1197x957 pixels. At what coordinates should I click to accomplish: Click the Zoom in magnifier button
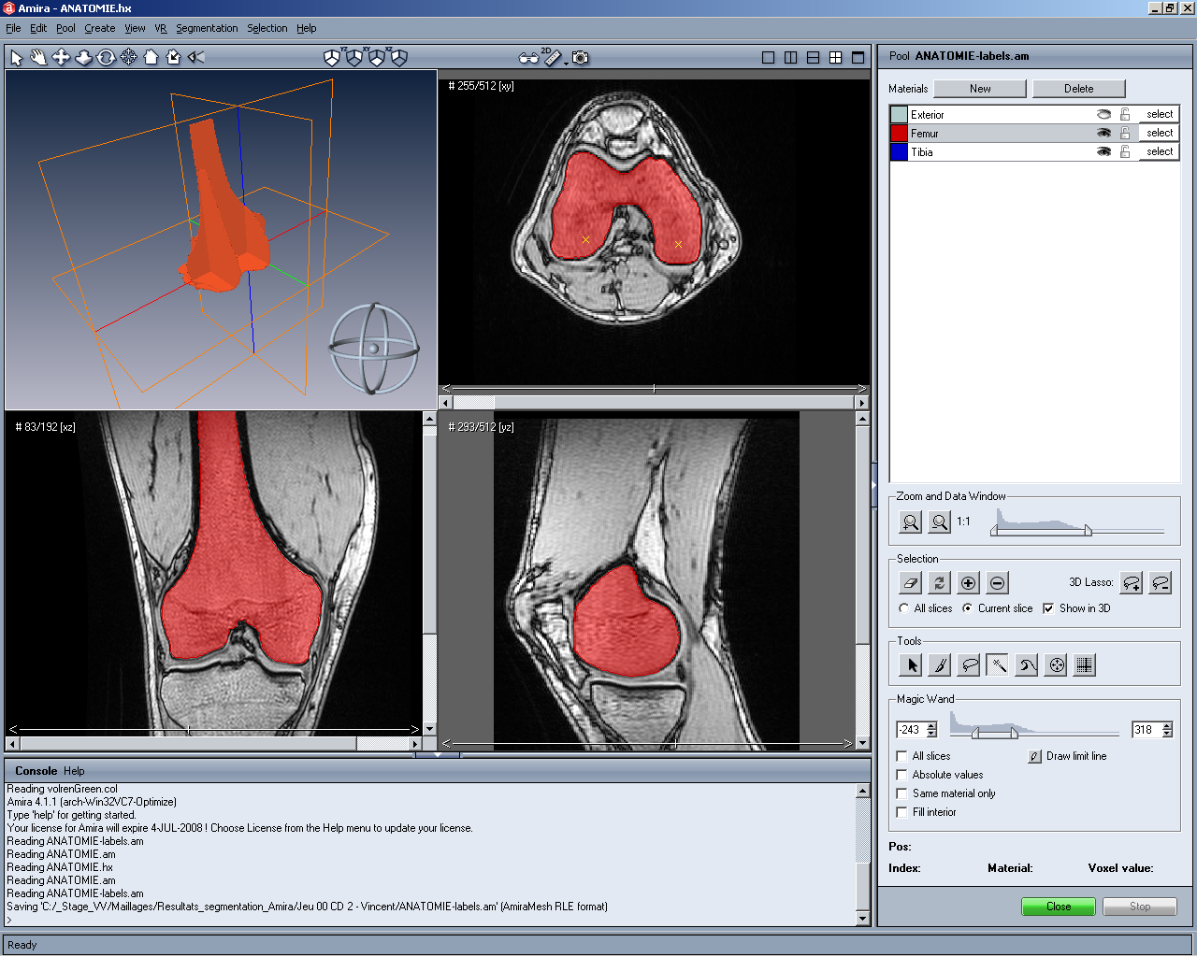[x=910, y=522]
